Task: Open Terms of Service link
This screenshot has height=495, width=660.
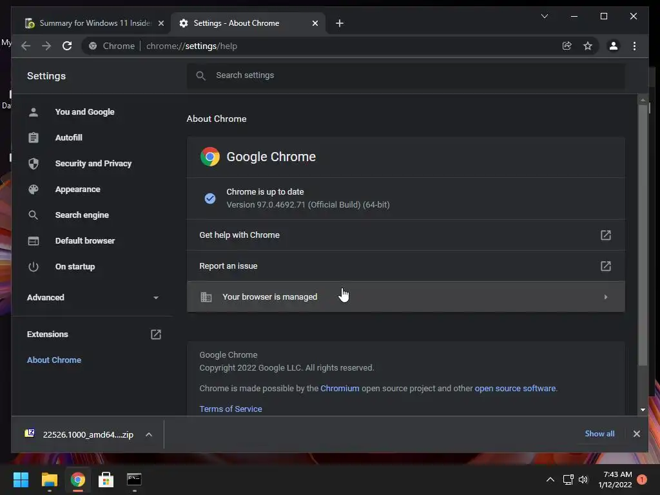Action: pyautogui.click(x=231, y=409)
